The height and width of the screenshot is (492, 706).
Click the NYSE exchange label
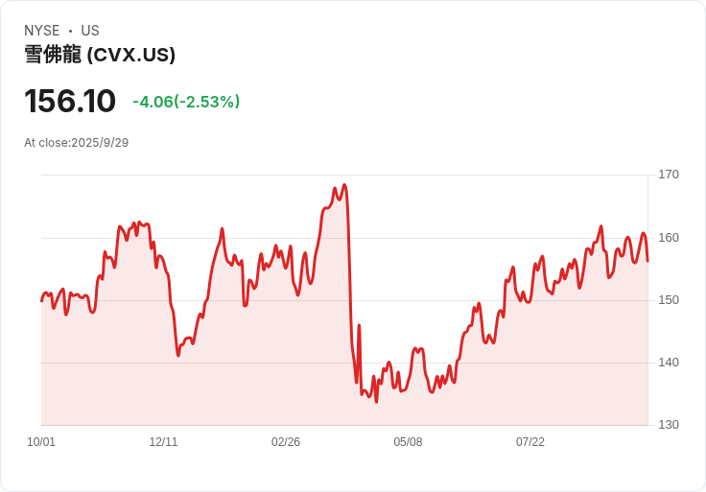(x=42, y=31)
